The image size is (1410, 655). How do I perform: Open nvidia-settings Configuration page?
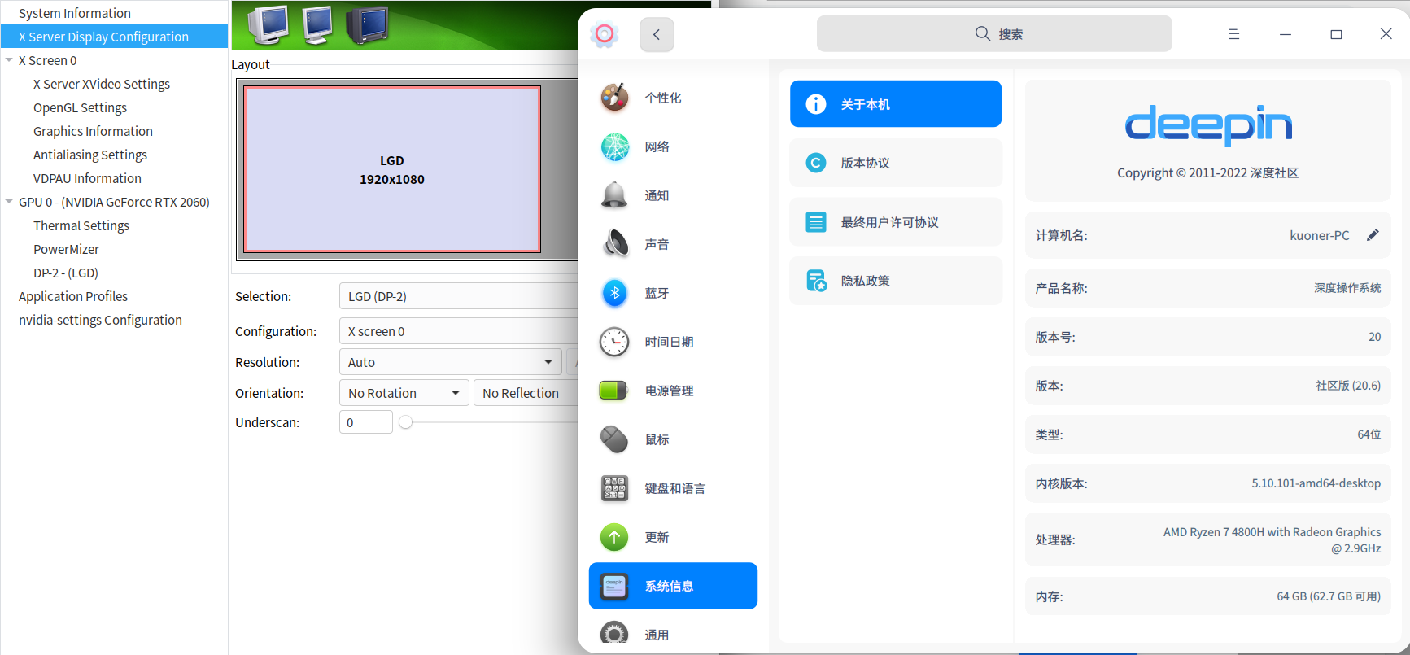(100, 320)
